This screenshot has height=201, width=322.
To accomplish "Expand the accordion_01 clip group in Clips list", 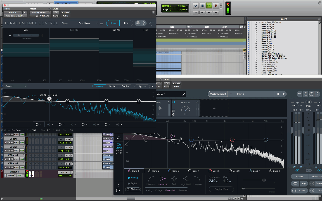I will point(259,22).
